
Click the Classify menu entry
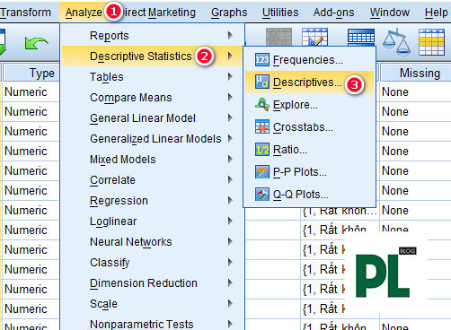(152, 263)
